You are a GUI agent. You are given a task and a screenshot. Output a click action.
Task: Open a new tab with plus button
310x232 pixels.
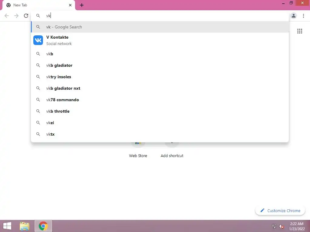coord(82,5)
